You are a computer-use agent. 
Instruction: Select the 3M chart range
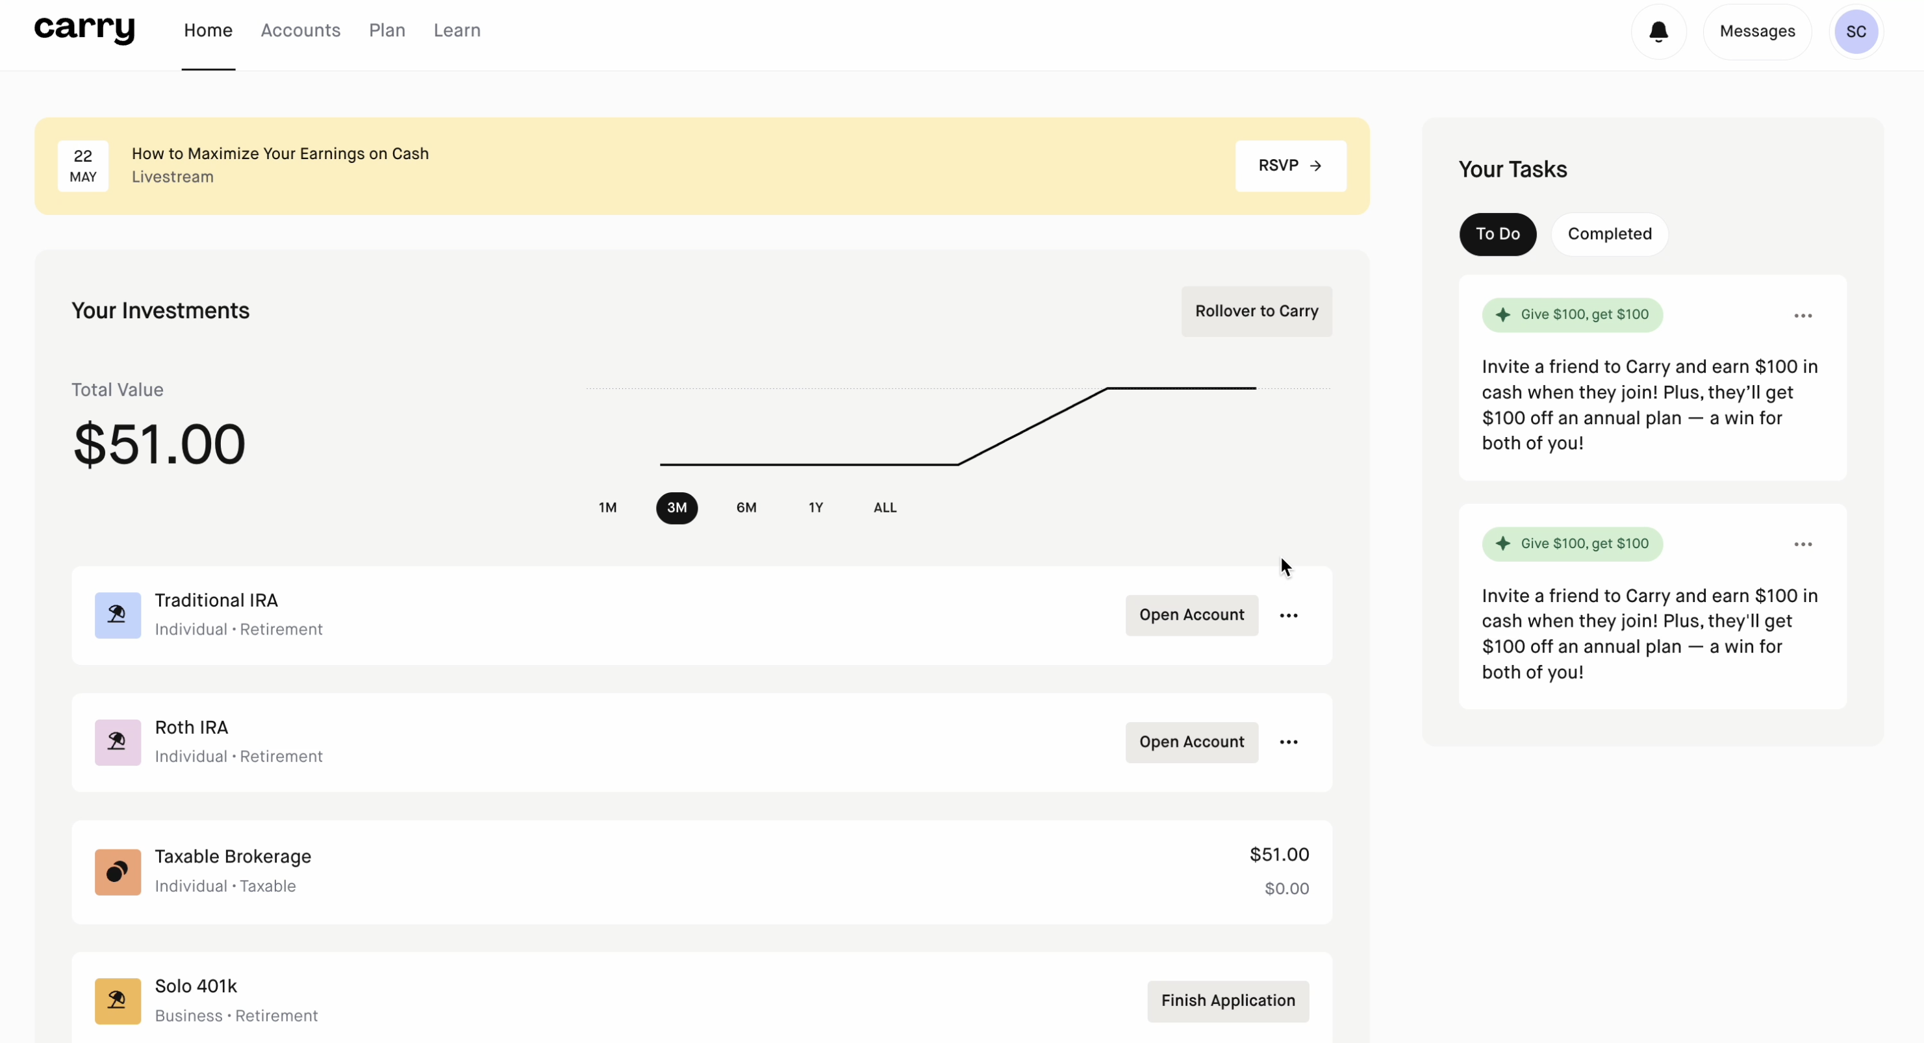[x=677, y=508]
